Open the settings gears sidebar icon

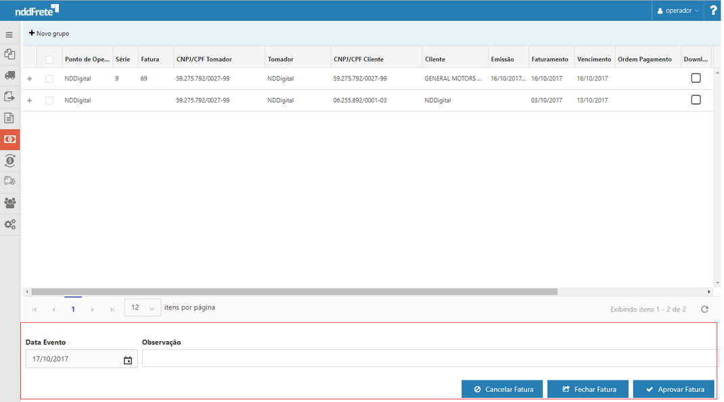pyautogui.click(x=9, y=224)
